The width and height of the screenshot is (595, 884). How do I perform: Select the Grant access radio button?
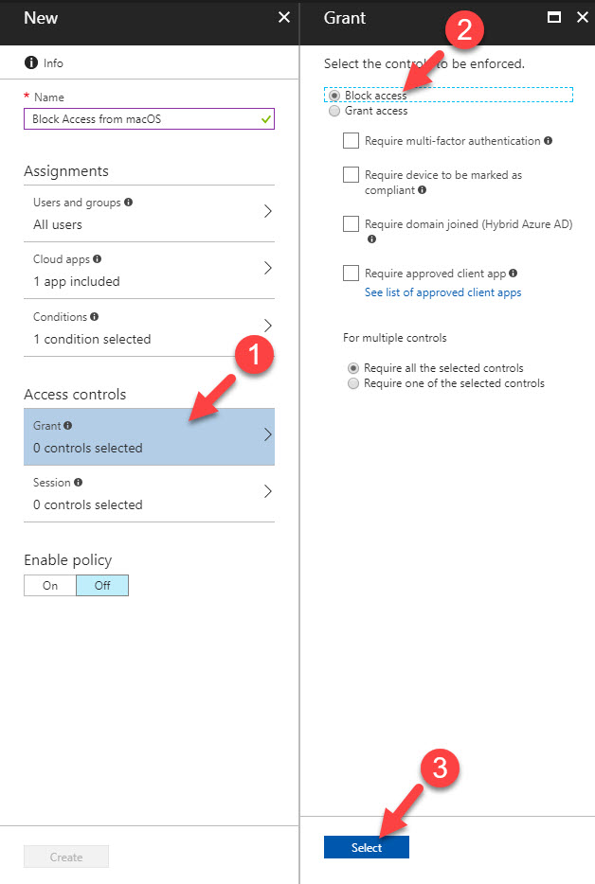tap(334, 111)
